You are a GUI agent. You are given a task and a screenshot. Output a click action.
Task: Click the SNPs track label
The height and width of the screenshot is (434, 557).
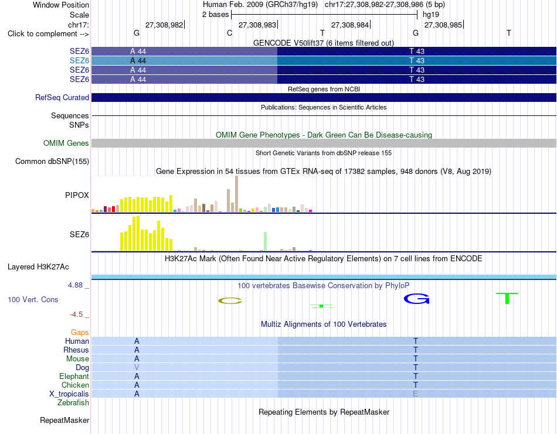tap(79, 125)
